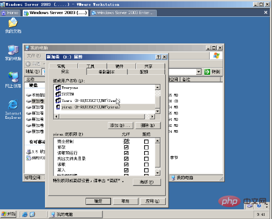Open the address bar dropdown arrow

pyautogui.click(x=199, y=72)
